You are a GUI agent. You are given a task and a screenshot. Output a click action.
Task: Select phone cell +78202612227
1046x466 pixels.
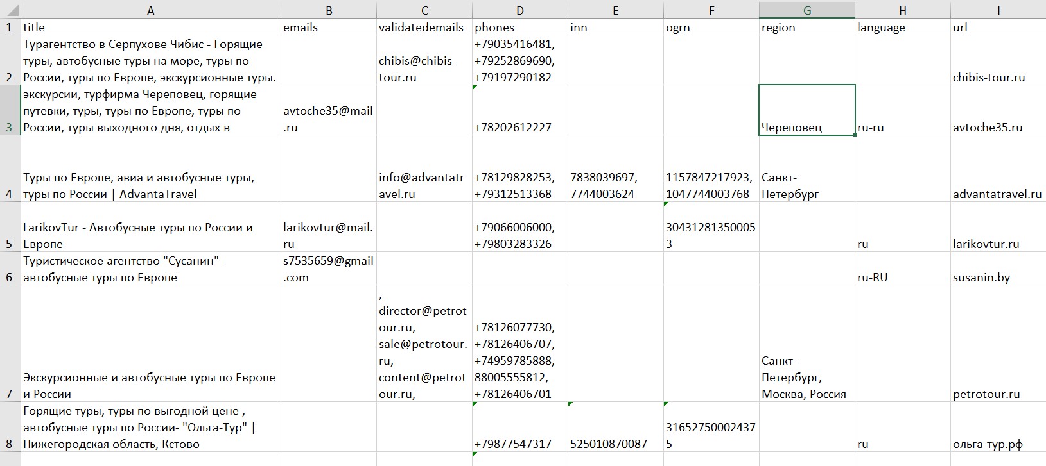pos(520,110)
